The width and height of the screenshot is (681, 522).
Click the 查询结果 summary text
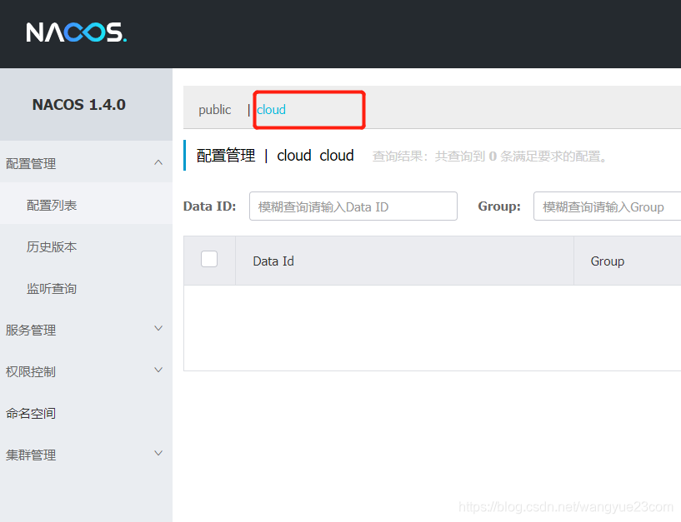click(x=489, y=156)
